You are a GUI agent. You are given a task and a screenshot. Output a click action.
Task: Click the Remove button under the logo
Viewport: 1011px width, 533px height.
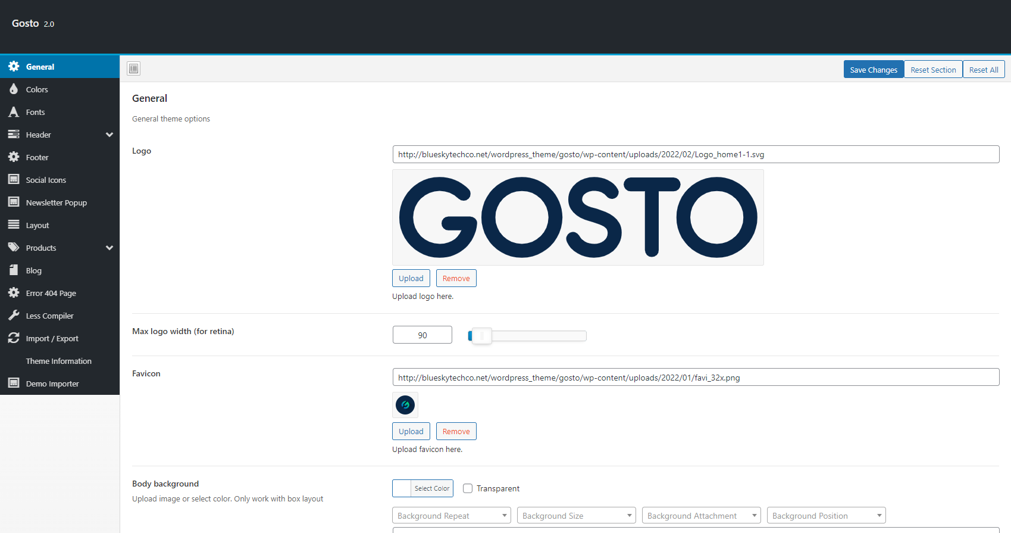pos(456,278)
